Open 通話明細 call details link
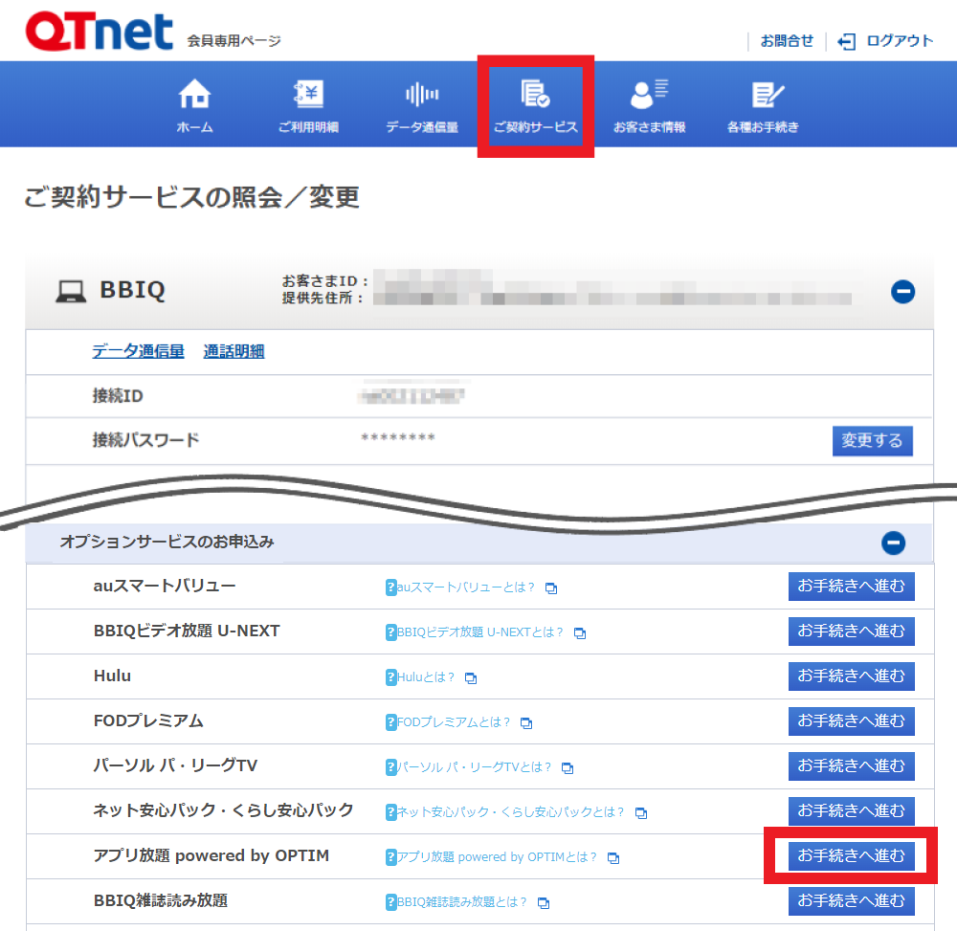 [234, 351]
